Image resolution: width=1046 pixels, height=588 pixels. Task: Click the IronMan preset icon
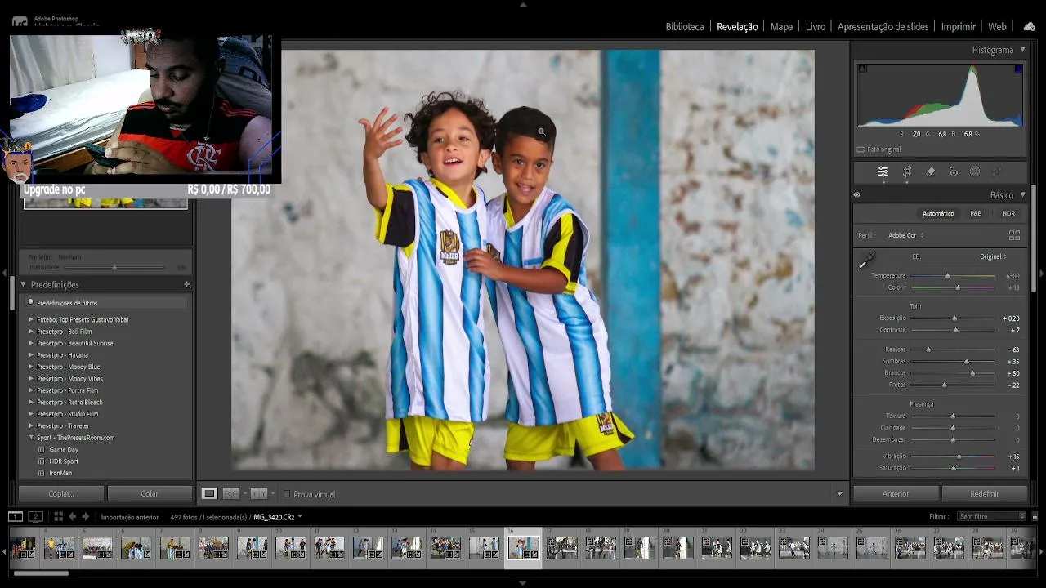(42, 473)
